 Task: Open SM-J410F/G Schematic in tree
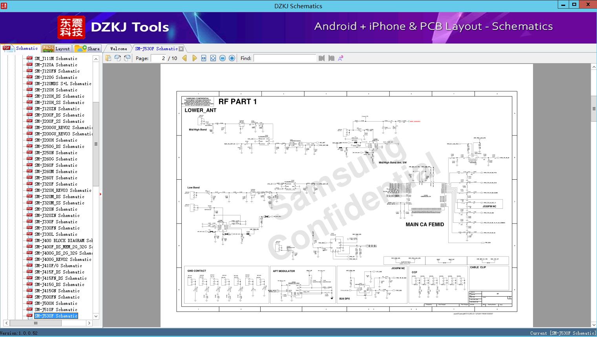point(58,266)
